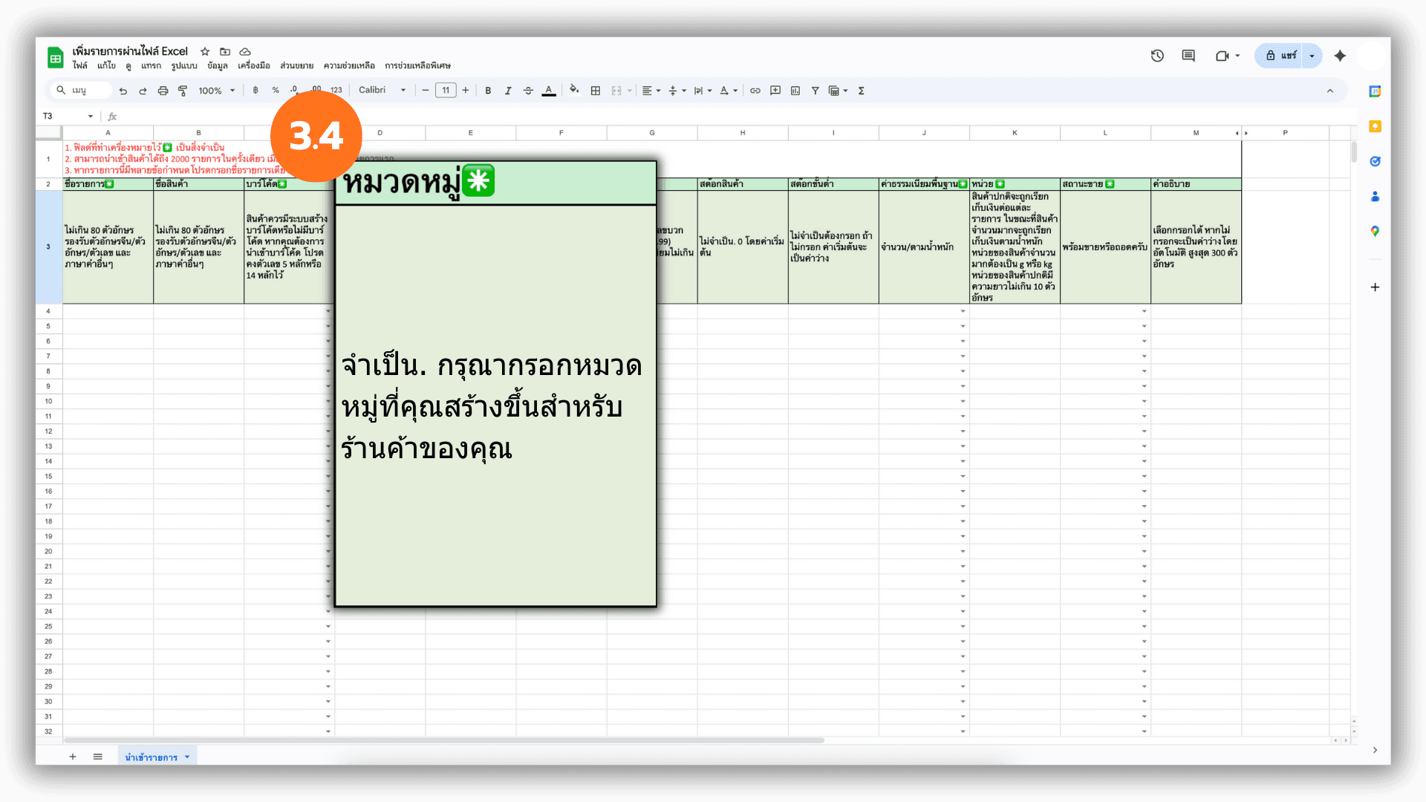
Task: Click the create filter icon
Action: [x=815, y=91]
